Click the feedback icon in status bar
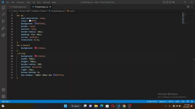195x109 pixels. pyautogui.click(x=188, y=101)
